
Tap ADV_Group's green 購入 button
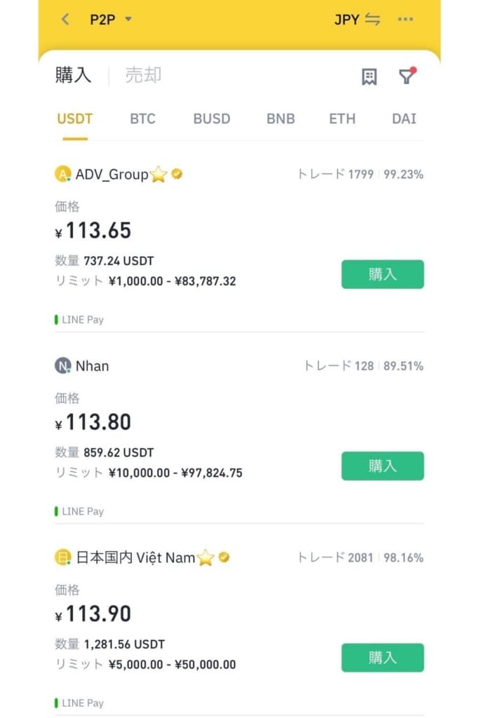(x=382, y=274)
